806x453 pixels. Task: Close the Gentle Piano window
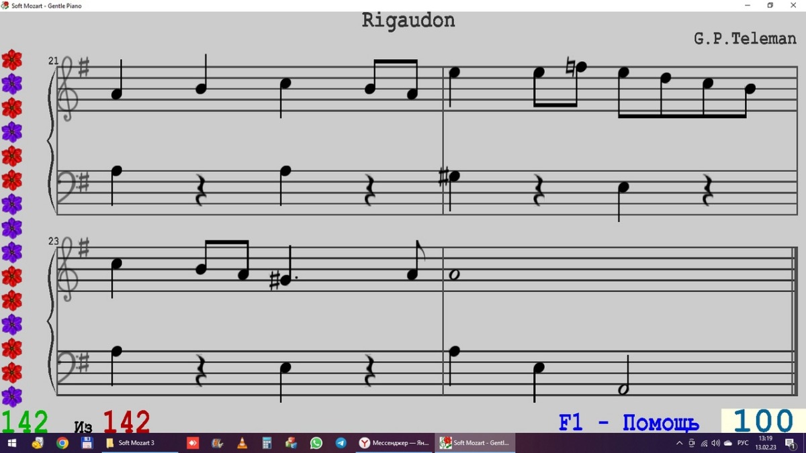(x=793, y=5)
